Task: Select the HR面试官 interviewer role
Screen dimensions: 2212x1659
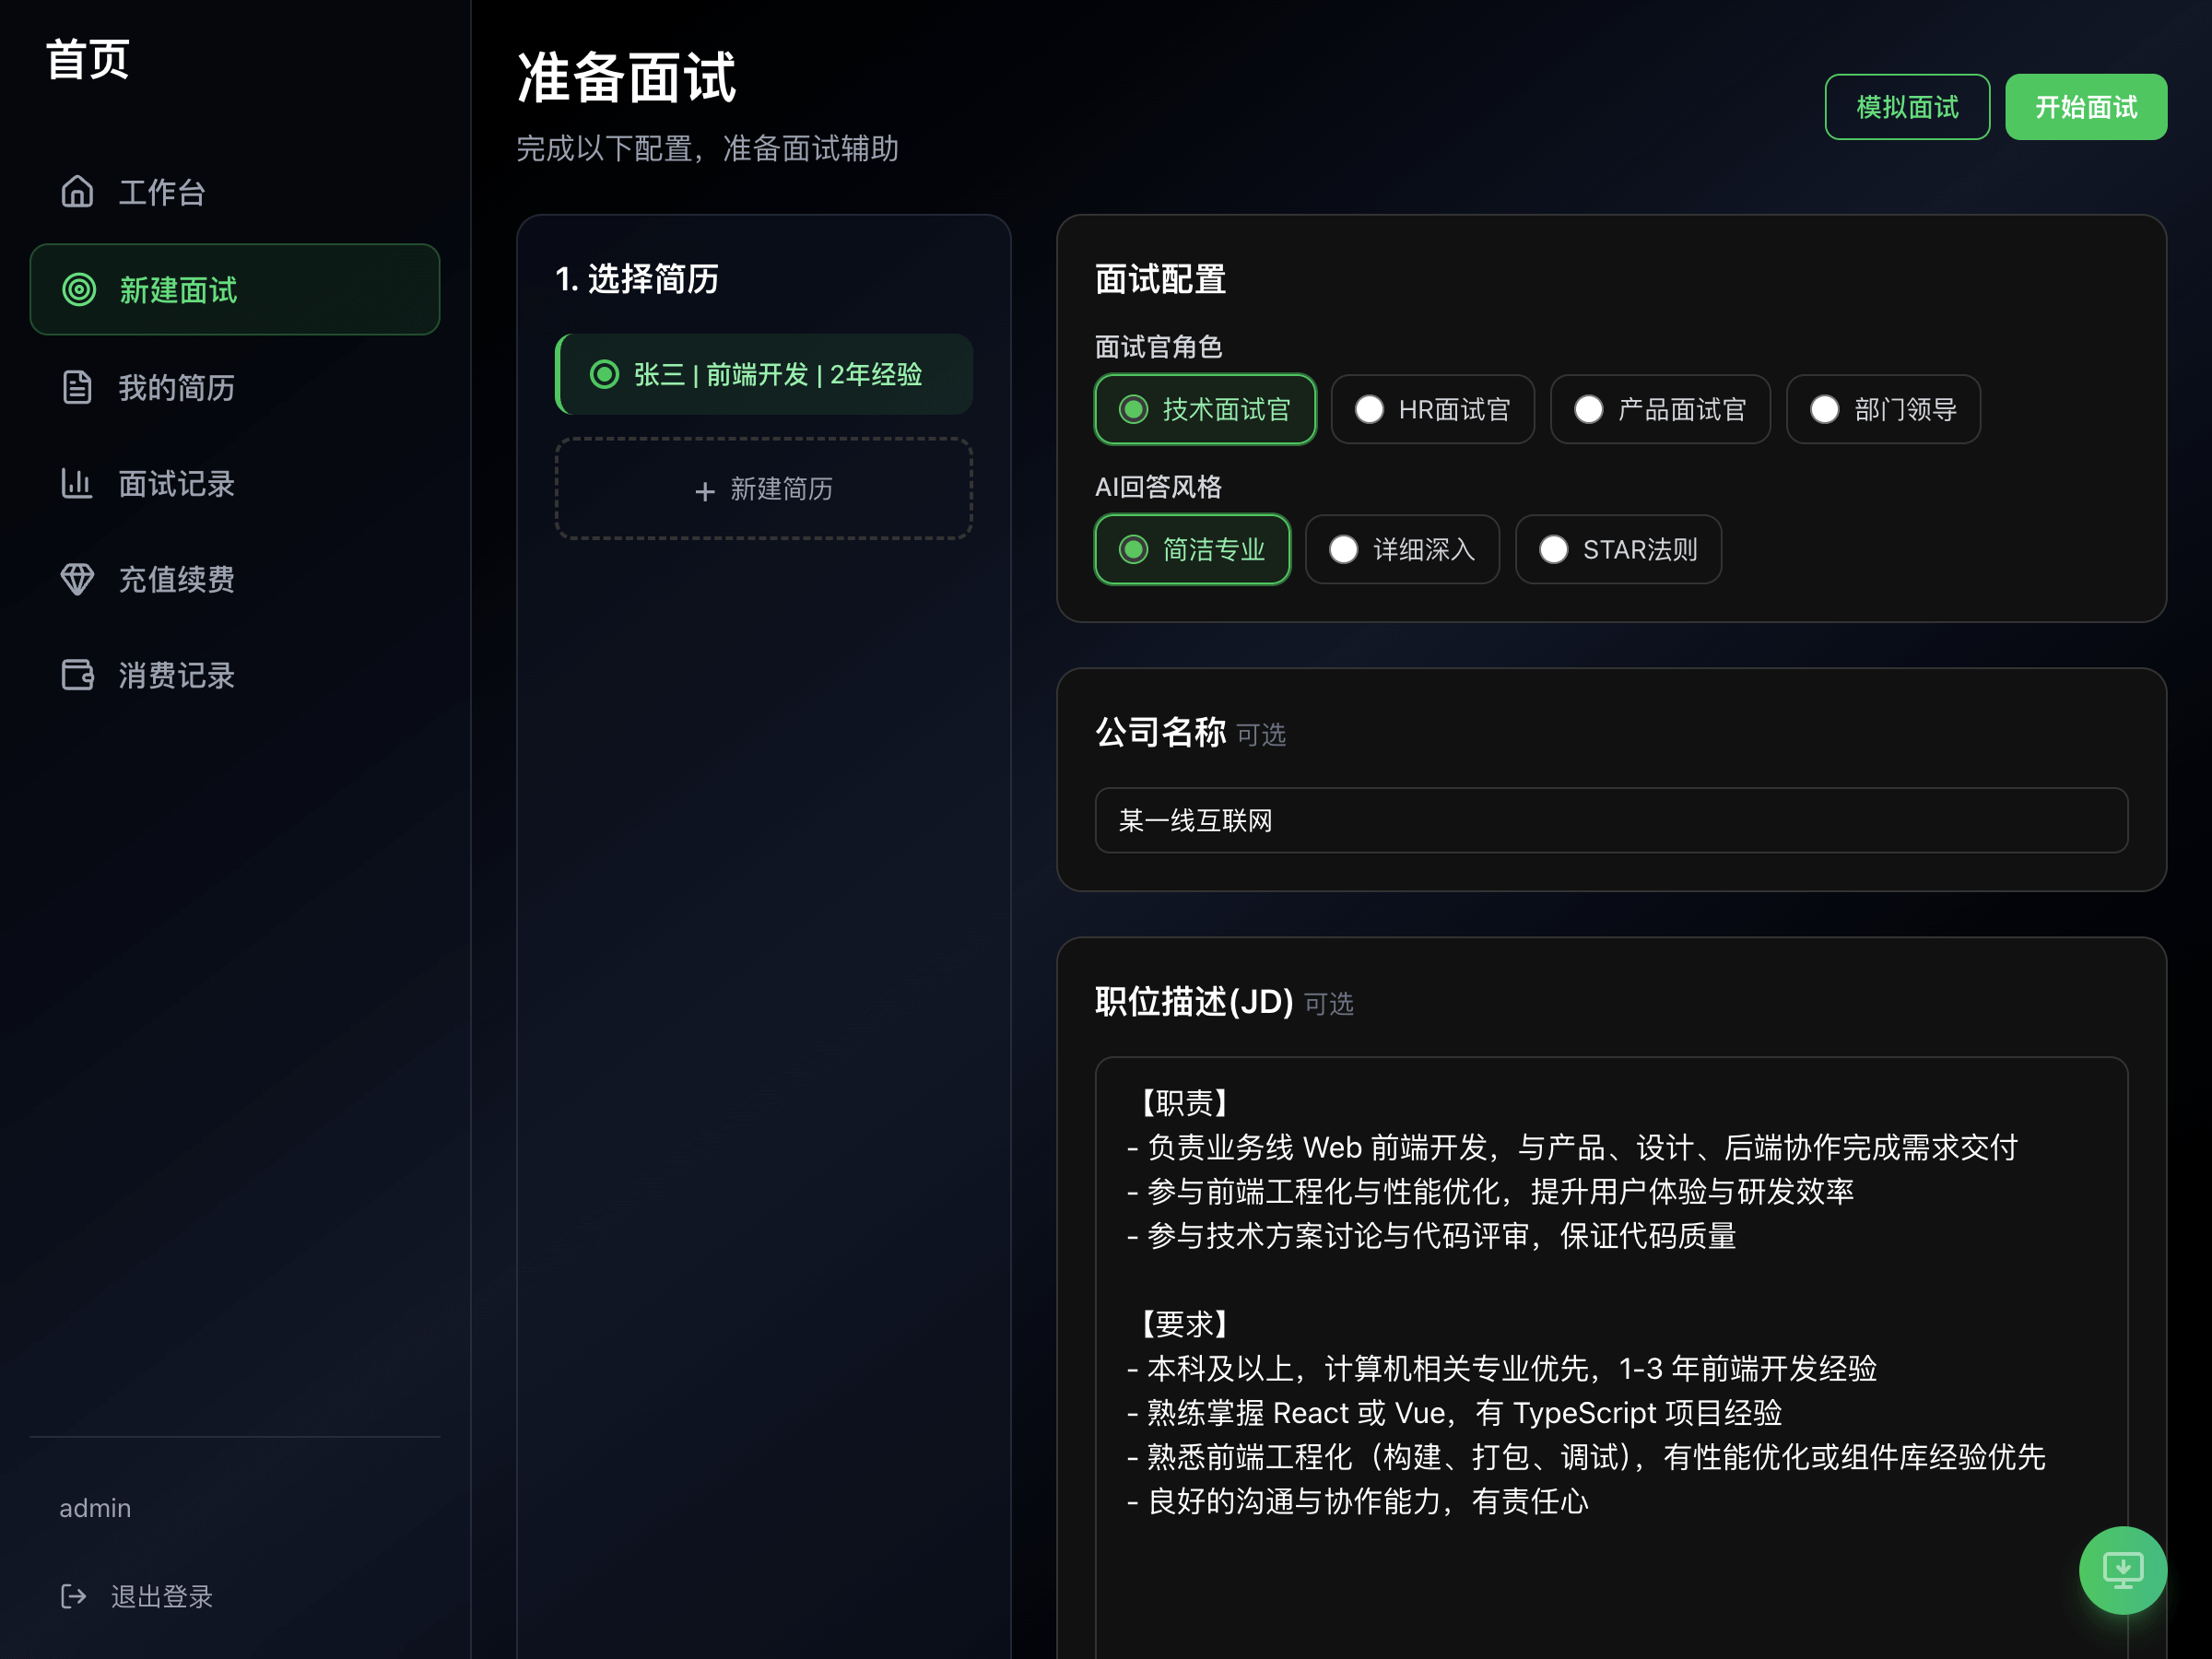Action: pyautogui.click(x=1432, y=409)
